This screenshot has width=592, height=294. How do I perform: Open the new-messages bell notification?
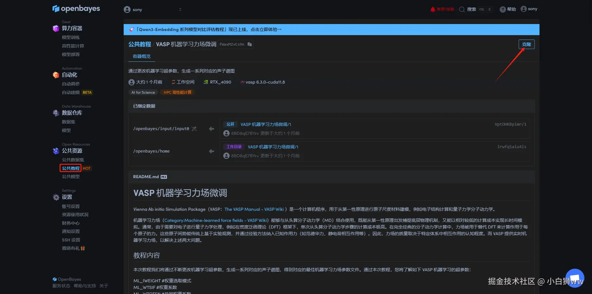pyautogui.click(x=433, y=9)
